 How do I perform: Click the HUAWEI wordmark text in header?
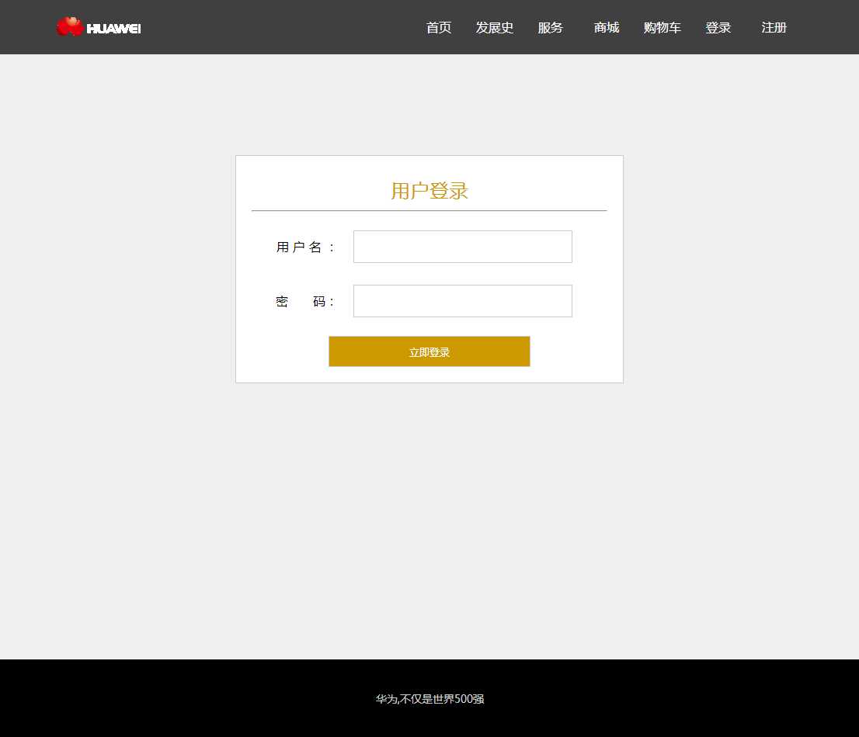coord(113,29)
